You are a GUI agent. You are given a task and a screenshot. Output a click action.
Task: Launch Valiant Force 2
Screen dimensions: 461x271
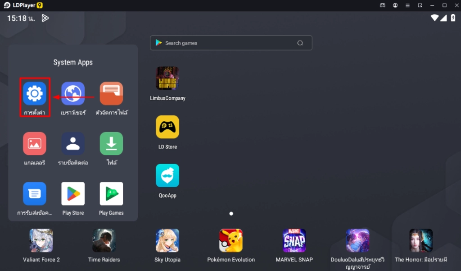pyautogui.click(x=41, y=241)
